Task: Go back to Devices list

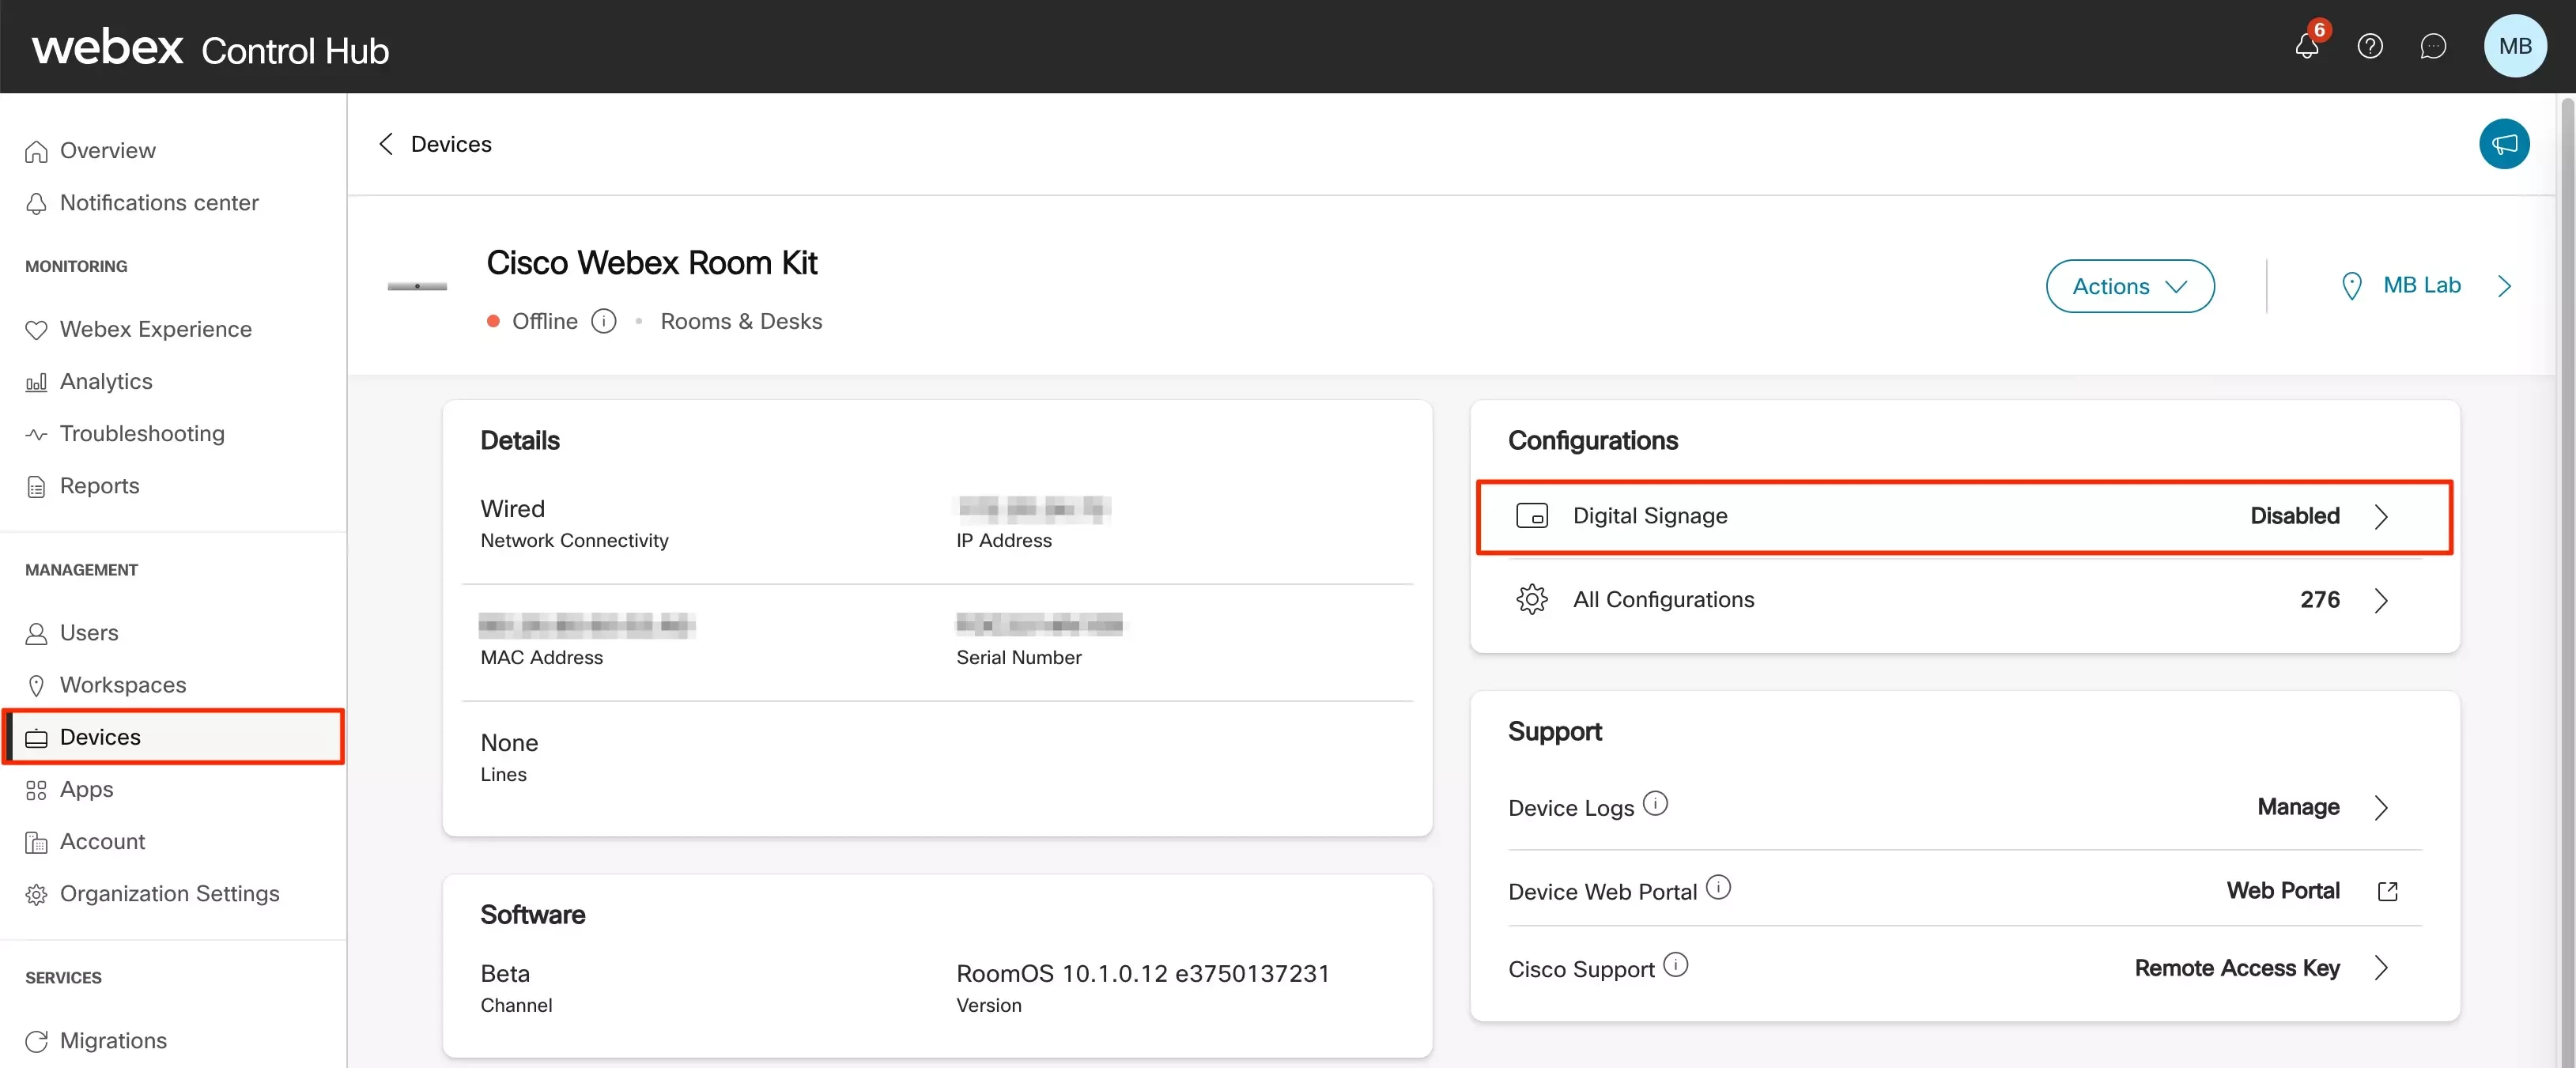Action: [387, 144]
